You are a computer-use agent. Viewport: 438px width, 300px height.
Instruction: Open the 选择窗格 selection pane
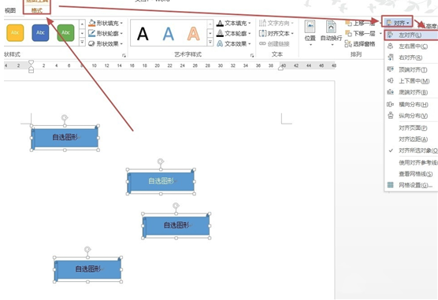[x=360, y=44]
